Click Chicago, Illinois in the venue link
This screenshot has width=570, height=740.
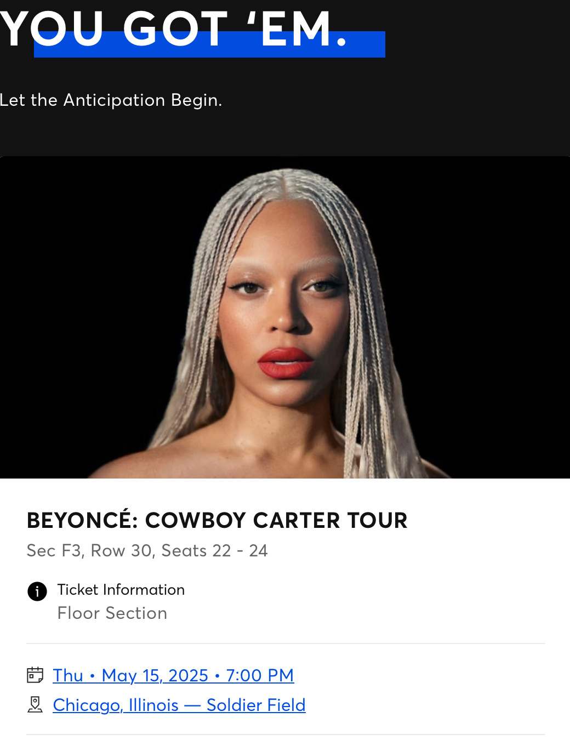point(116,705)
